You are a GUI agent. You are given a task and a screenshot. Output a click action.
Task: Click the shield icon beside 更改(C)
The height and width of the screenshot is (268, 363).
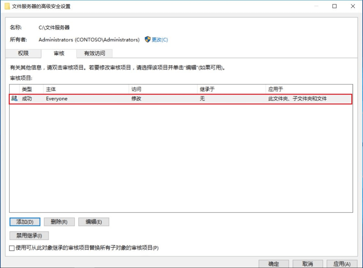coord(148,39)
